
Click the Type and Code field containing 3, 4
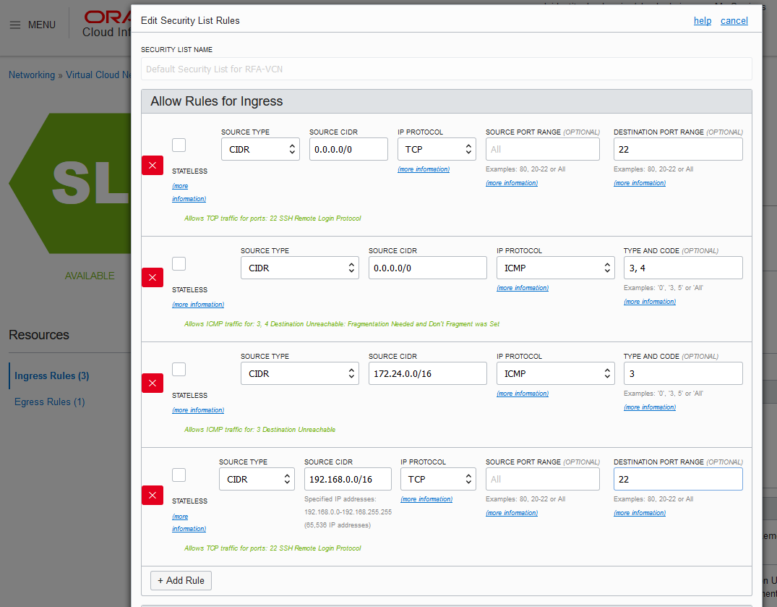683,268
